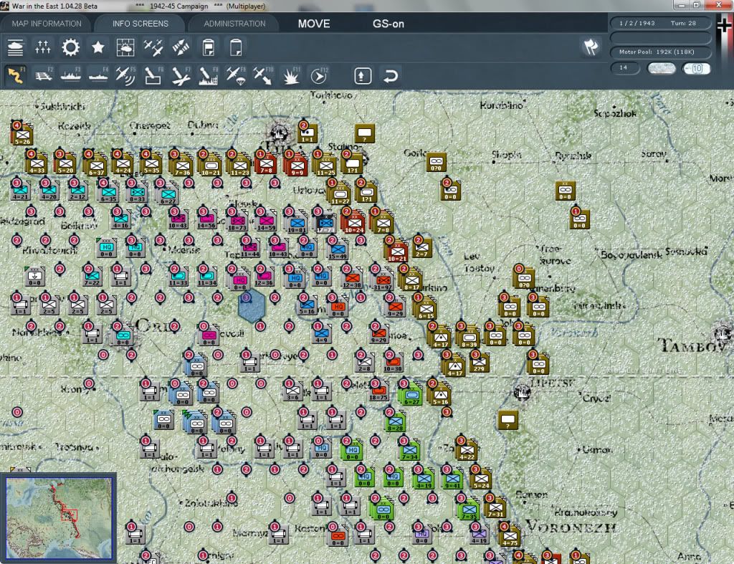Select the red unit labeled 10=30
734x564 pixels.
coord(393,363)
